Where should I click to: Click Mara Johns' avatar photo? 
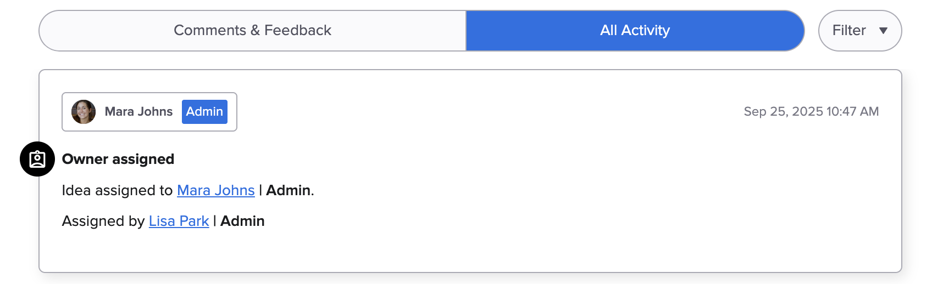click(x=84, y=112)
